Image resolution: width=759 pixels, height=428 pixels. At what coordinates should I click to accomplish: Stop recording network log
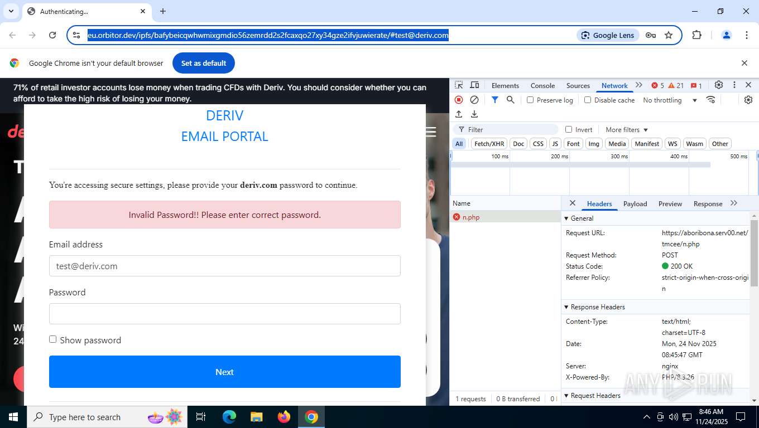click(x=459, y=100)
